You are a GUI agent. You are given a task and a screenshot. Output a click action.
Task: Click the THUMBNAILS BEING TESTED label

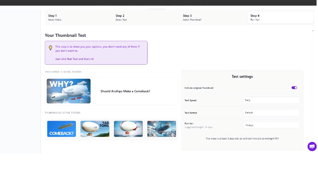tap(63, 113)
